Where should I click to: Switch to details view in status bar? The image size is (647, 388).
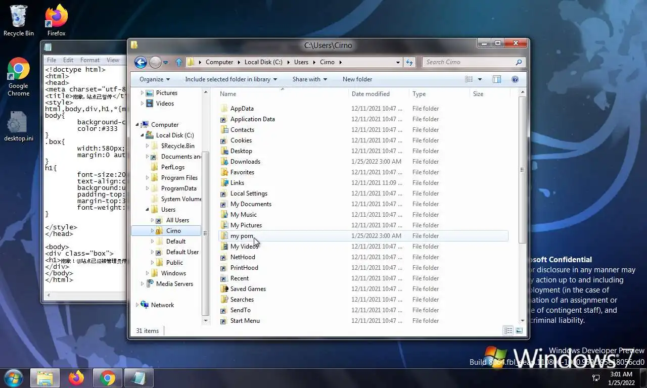[x=508, y=331]
